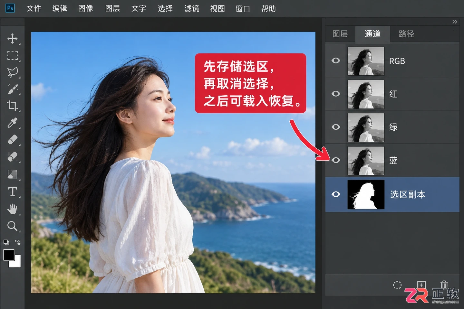Open the 编辑 menu
Viewport: 464px width, 309px height.
point(60,8)
